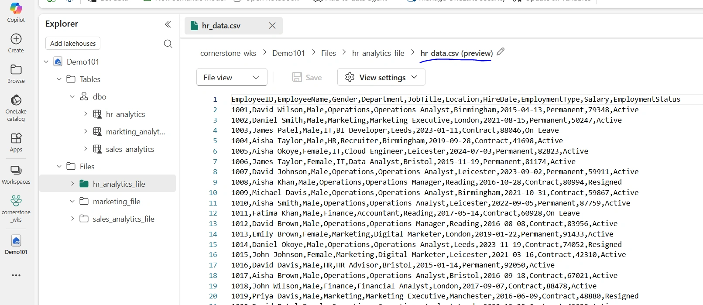Expand the sales_analytics table
The image size is (703, 305).
click(86, 149)
